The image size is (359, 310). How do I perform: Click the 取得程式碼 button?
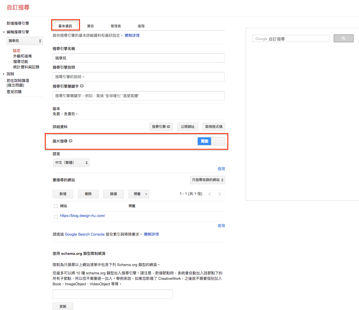coord(214,127)
